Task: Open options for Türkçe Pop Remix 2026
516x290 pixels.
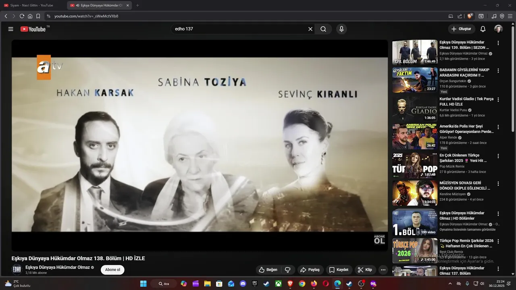Action: click(498, 242)
